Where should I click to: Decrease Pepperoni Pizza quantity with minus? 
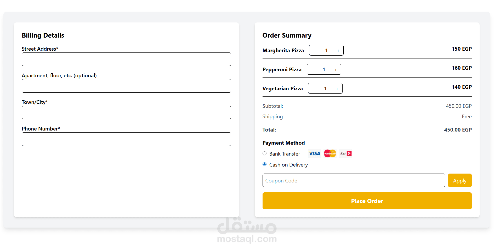click(312, 70)
